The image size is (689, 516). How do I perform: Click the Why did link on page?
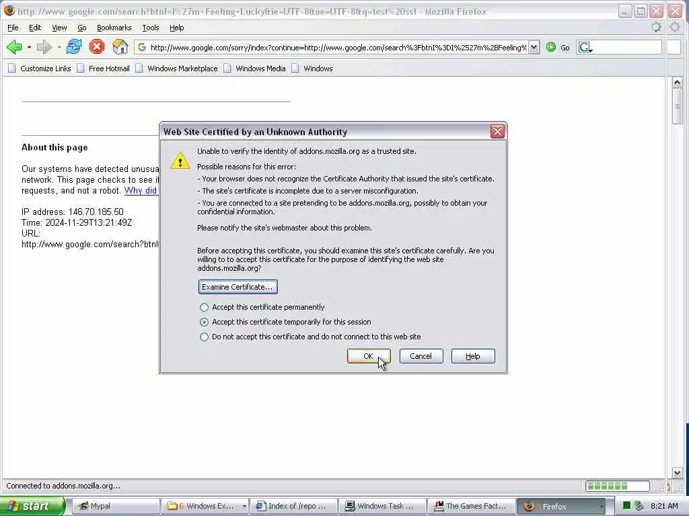click(x=141, y=190)
